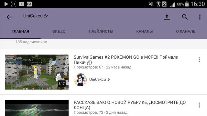Open options for РАССКАЗЫВАЮ О НОВОЙ РУБРИКЕ video
This screenshot has width=207, height=116.
coord(199,105)
